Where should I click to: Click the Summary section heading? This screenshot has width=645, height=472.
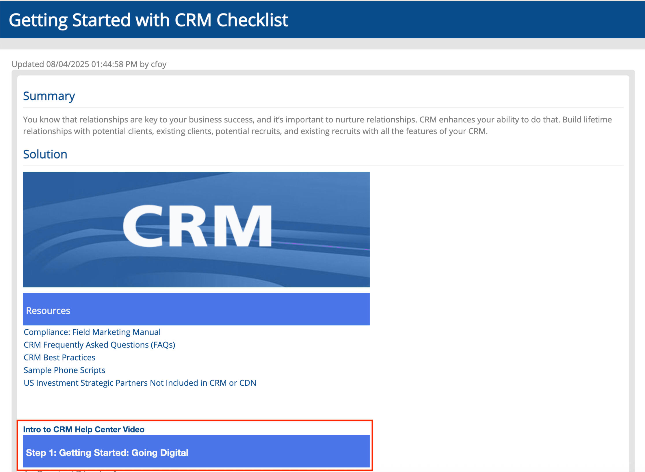(49, 96)
